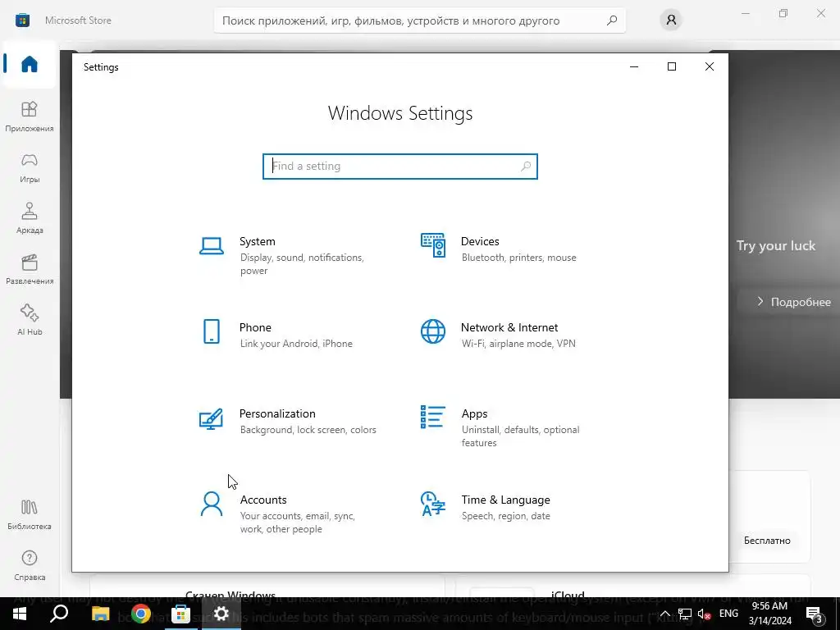Click 'Try your luck' banner text
The height and width of the screenshot is (630, 840).
776,246
